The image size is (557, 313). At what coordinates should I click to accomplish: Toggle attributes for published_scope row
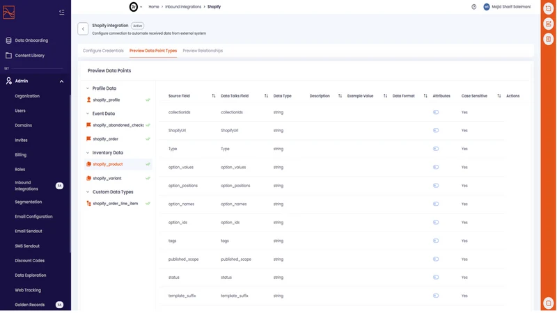(x=436, y=259)
